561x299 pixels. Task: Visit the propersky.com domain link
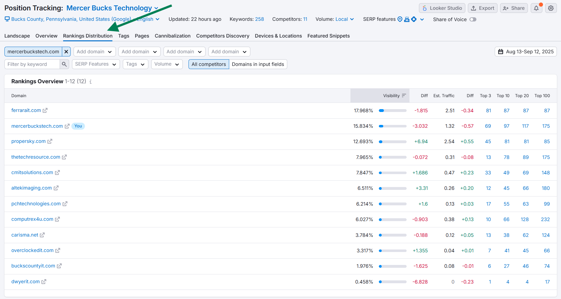(28, 141)
